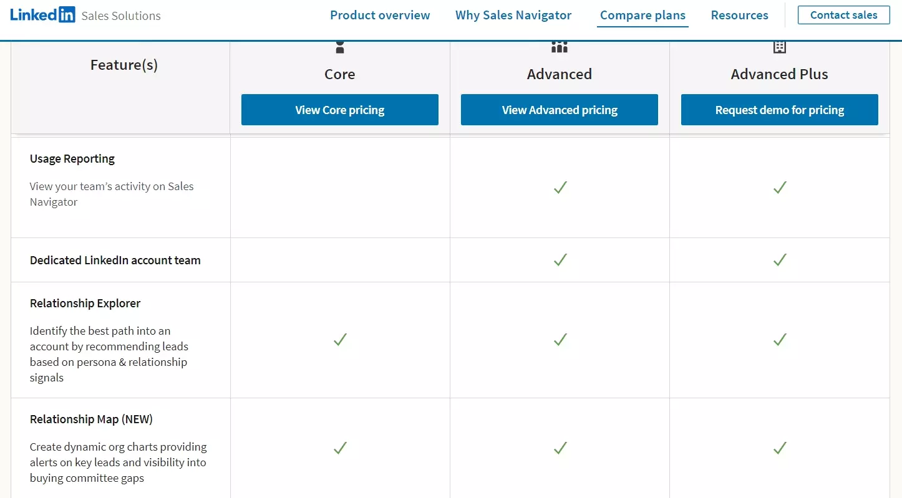Click the LinkedIn logo
Screen dimensions: 902x498
coord(42,14)
